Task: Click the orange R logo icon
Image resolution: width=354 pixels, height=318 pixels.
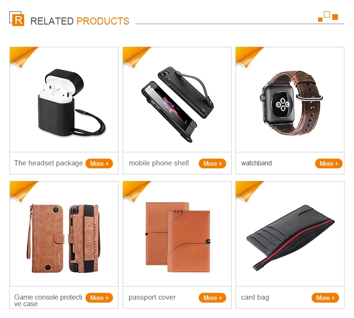Action: click(x=17, y=19)
